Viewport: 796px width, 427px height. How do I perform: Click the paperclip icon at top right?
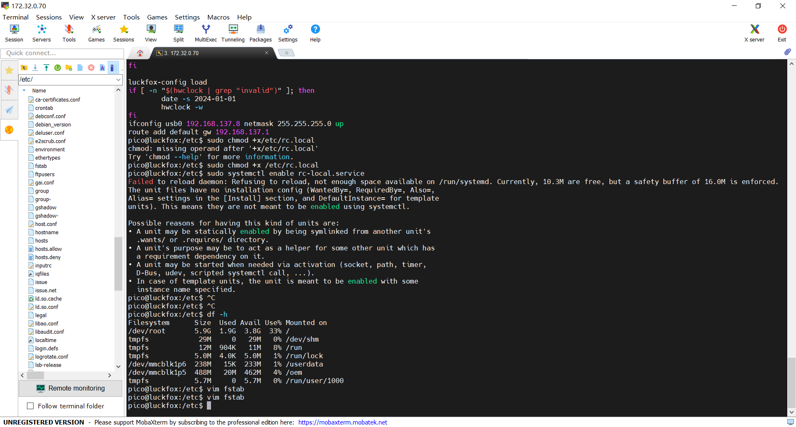787,52
